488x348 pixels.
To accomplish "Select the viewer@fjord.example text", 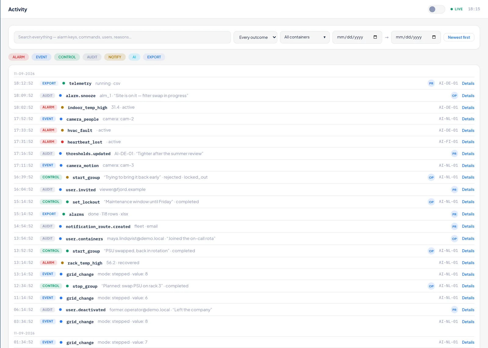I will [123, 190].
